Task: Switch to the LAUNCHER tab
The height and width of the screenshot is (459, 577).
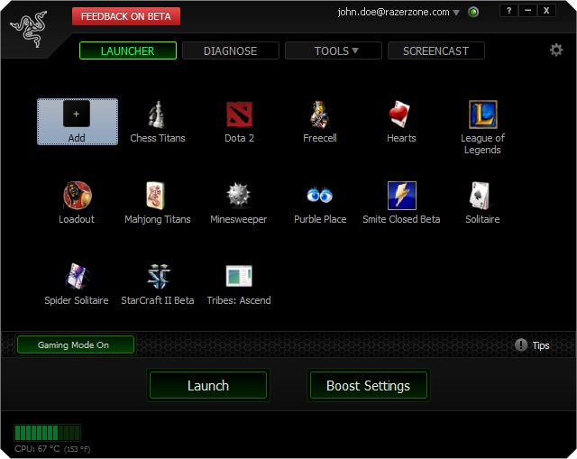Action: tap(128, 50)
